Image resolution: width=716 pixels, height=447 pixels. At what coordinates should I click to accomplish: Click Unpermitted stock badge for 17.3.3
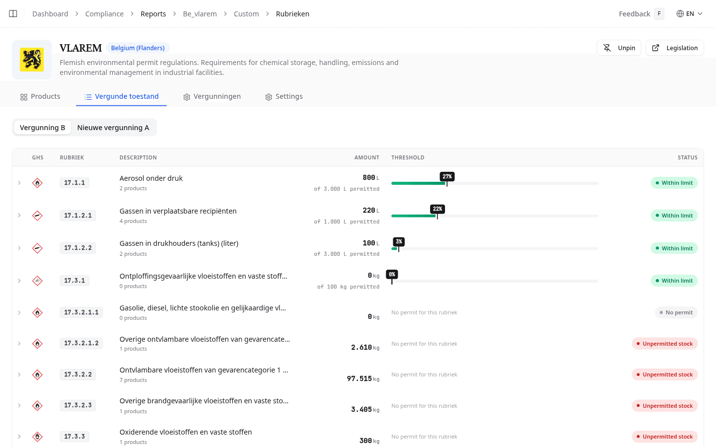click(665, 437)
